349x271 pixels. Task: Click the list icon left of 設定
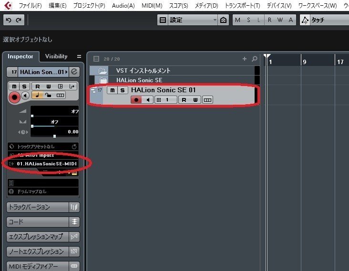[x=163, y=20]
